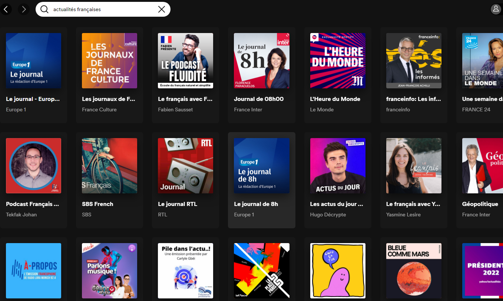Open the user profile icon
Screen dimensions: 503x301
pos(496,9)
